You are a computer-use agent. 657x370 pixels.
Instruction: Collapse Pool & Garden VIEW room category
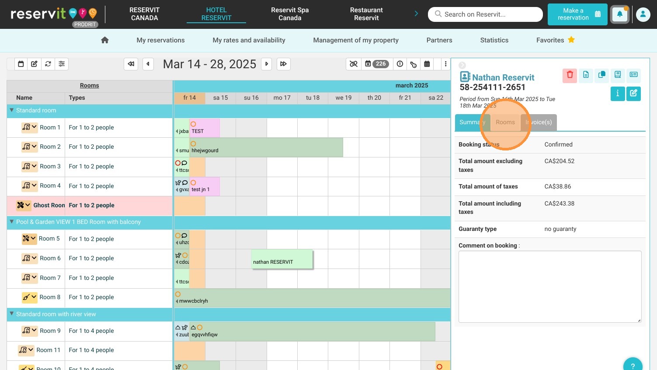tap(12, 222)
